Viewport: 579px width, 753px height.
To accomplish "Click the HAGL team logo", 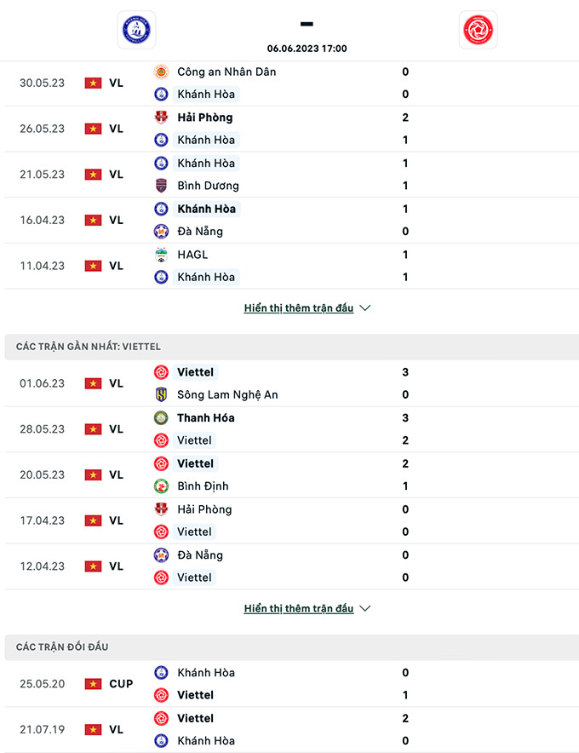I will coord(161,255).
